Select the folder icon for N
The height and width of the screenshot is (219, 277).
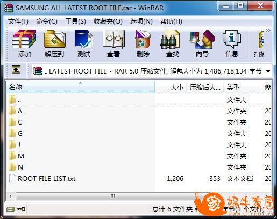pyautogui.click(x=12, y=167)
